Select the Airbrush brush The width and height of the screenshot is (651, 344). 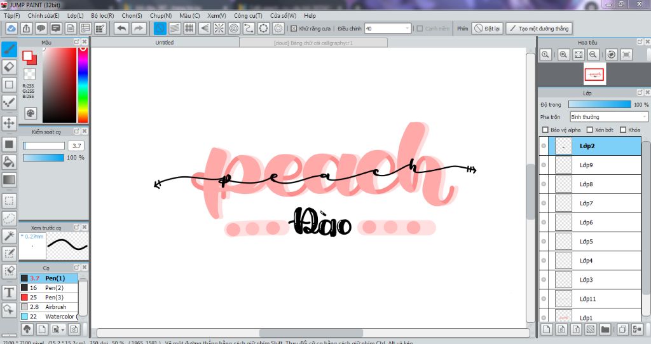[x=49, y=307]
